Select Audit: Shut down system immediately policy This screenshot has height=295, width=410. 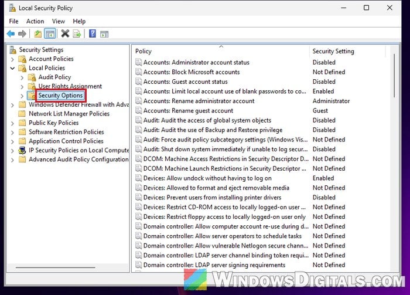[225, 149]
